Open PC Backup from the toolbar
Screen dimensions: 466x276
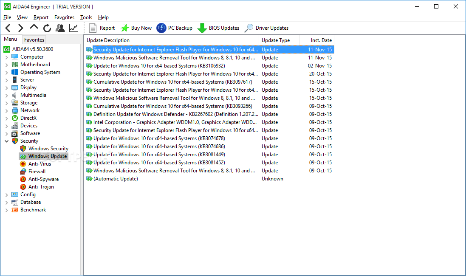[175, 28]
